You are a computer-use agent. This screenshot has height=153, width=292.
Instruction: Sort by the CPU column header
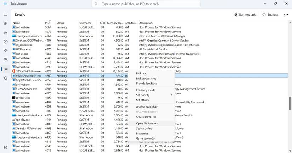(102, 23)
